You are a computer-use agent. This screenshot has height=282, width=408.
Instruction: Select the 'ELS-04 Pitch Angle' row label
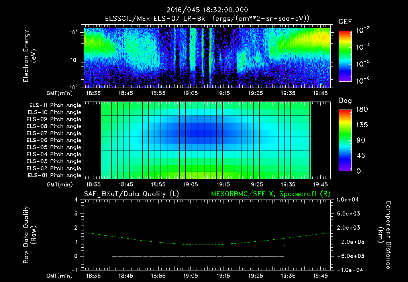54,155
